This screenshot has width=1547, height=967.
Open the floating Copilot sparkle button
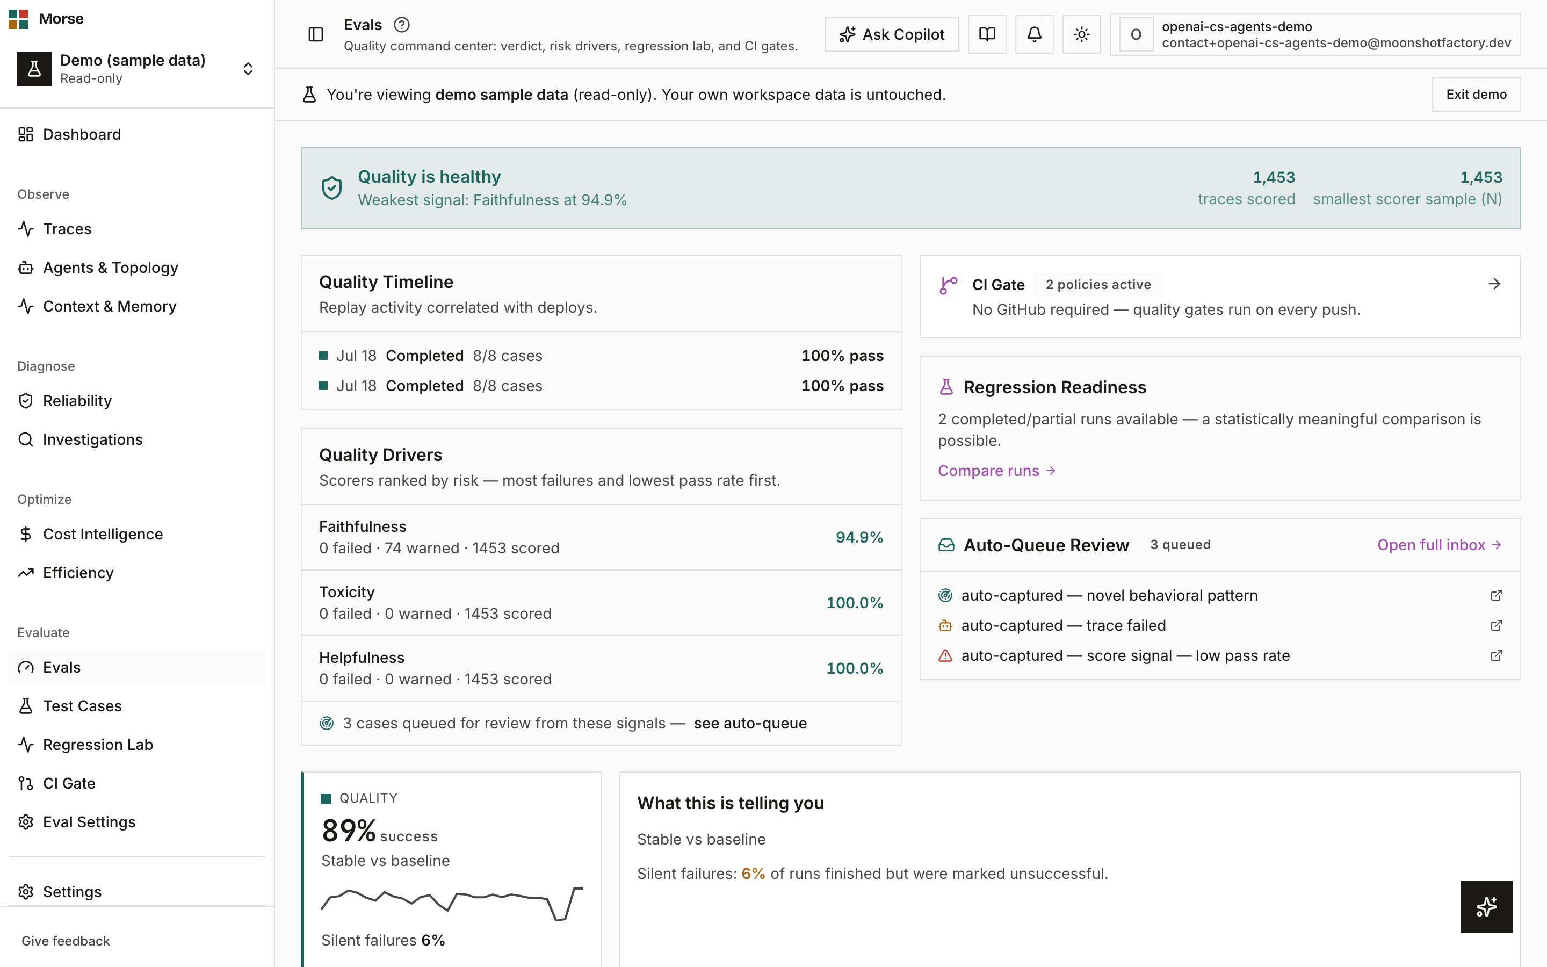(x=1486, y=906)
